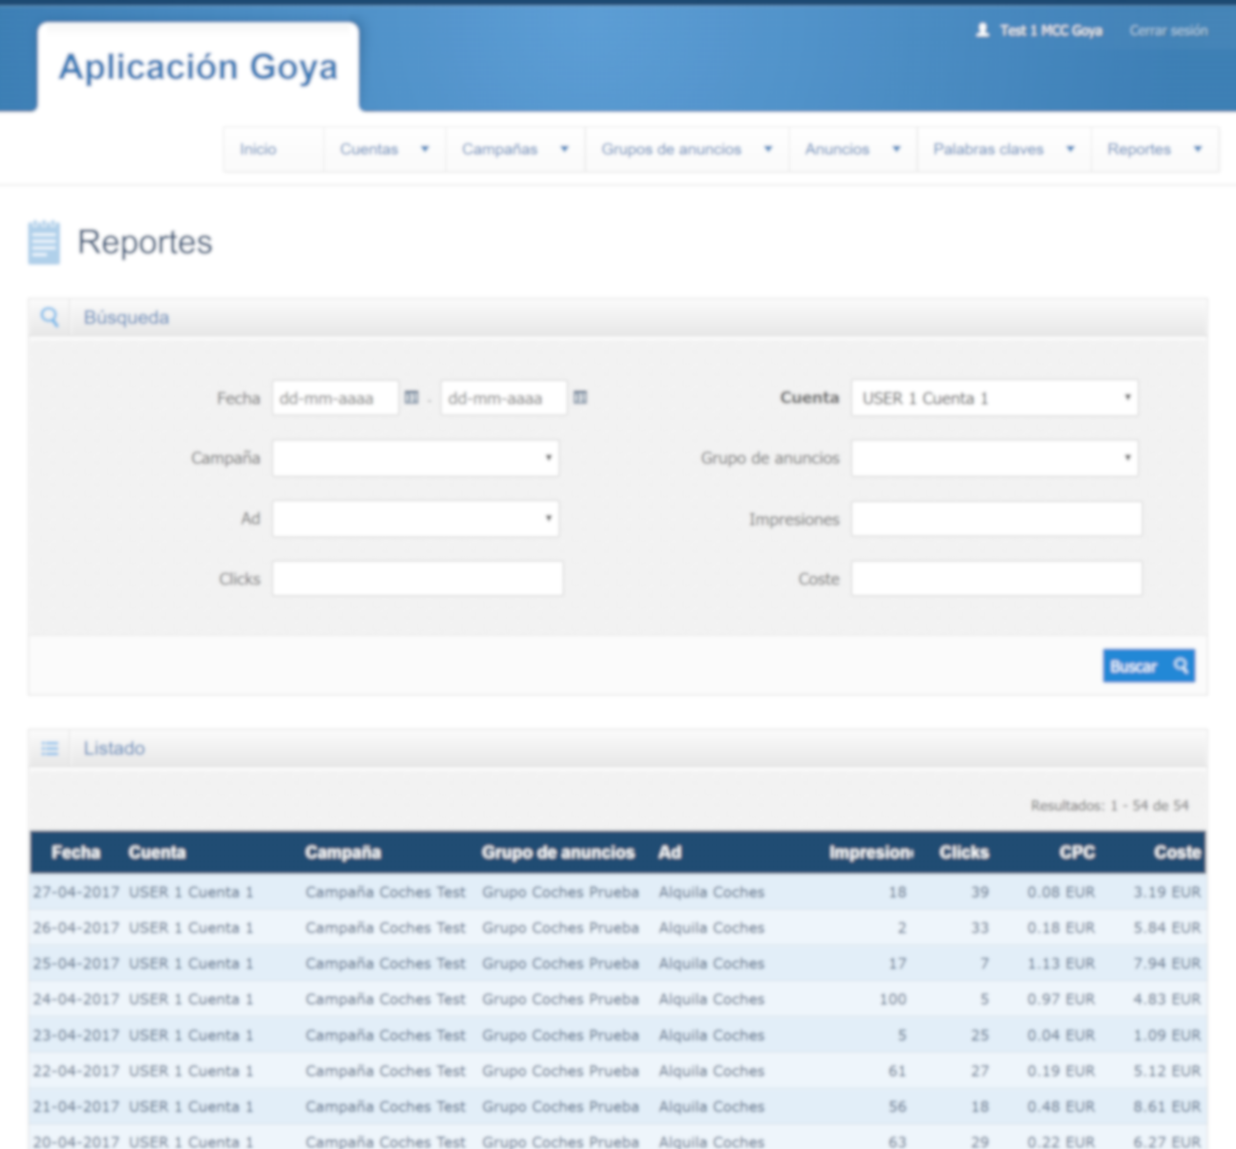Click into the Coste input field

997,578
